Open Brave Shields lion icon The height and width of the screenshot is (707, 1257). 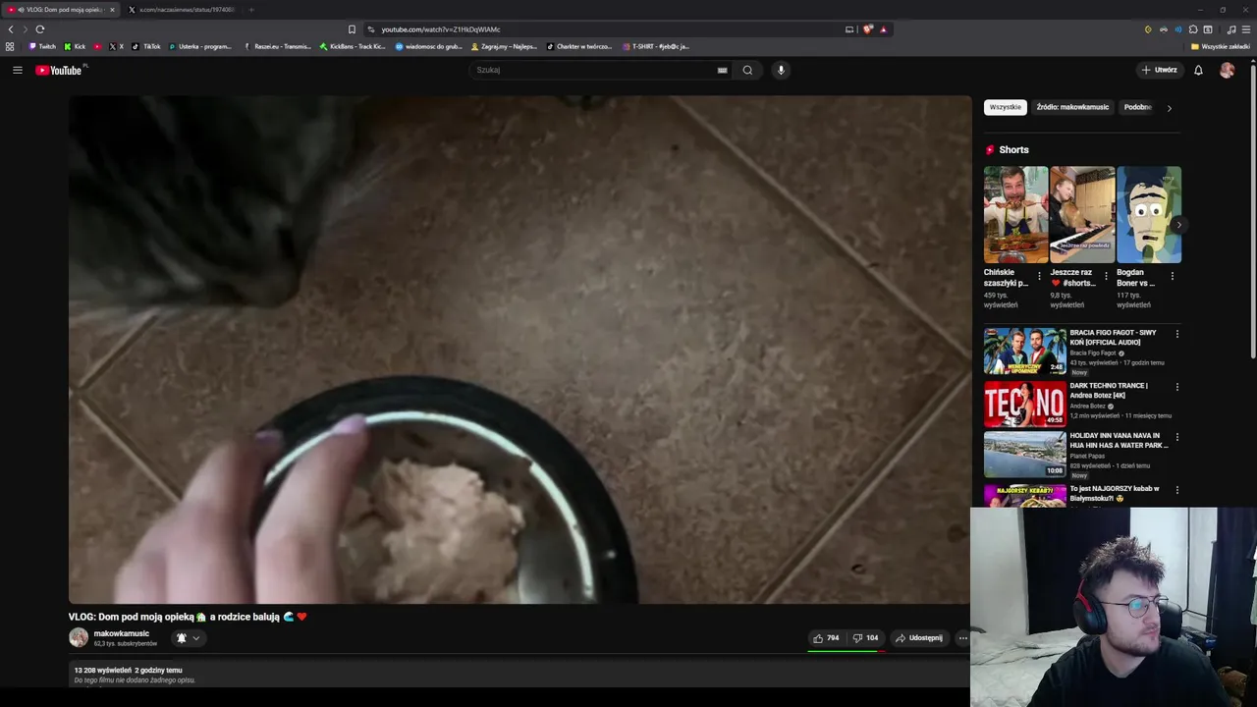point(867,29)
